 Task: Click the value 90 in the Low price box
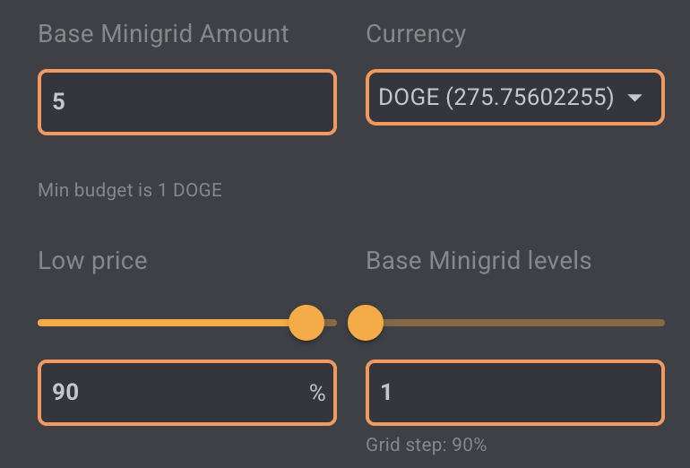[65, 392]
